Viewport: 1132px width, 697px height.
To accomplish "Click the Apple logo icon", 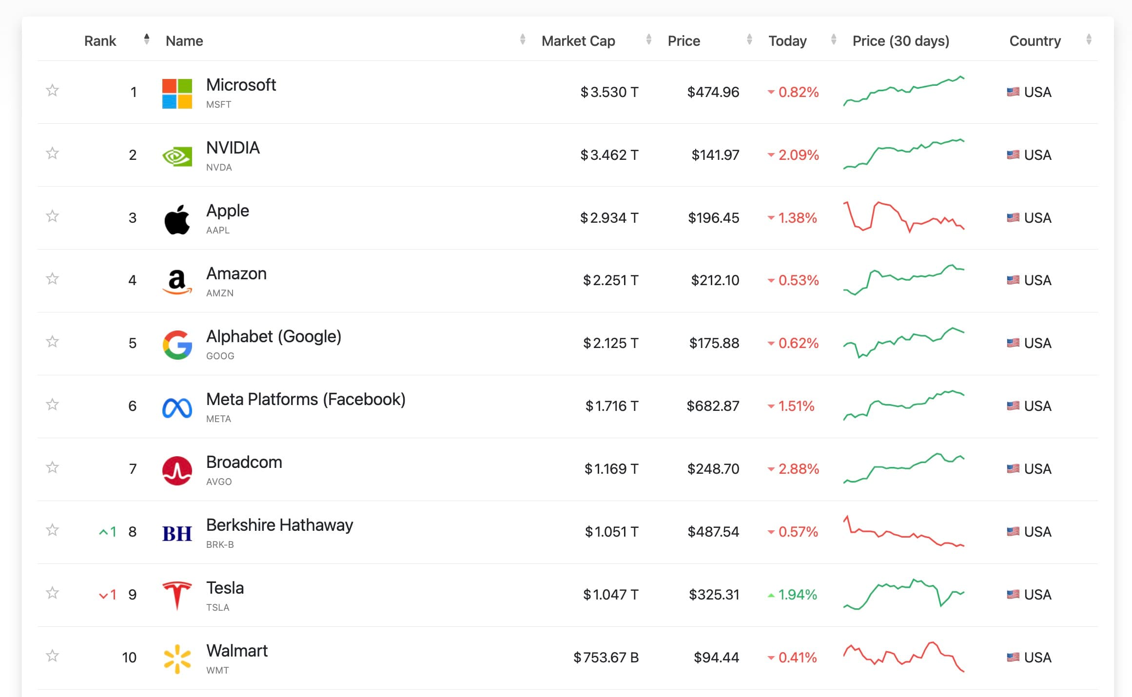I will click(177, 219).
